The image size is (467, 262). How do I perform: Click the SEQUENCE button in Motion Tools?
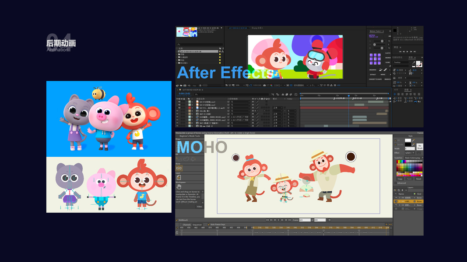[x=372, y=70]
